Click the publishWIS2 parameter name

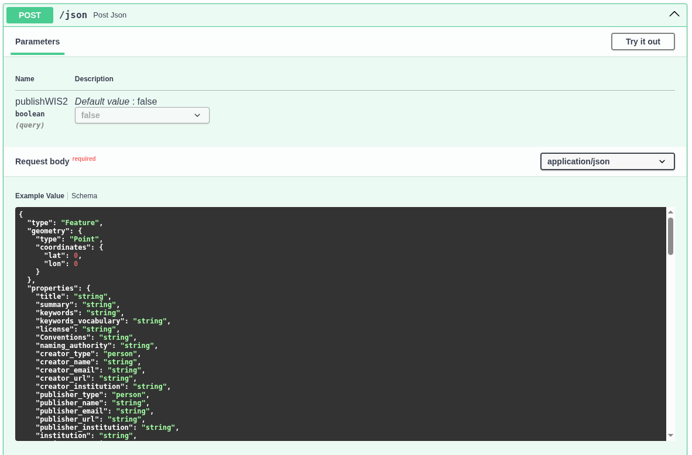coord(42,101)
